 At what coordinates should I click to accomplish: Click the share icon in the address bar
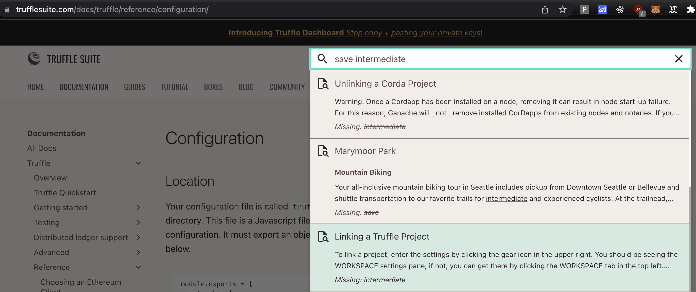tap(545, 9)
